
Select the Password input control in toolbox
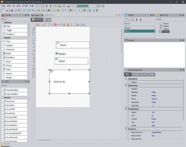(15, 49)
